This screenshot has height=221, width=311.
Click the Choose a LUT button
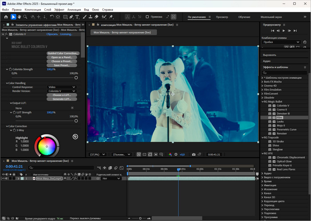click(62, 95)
